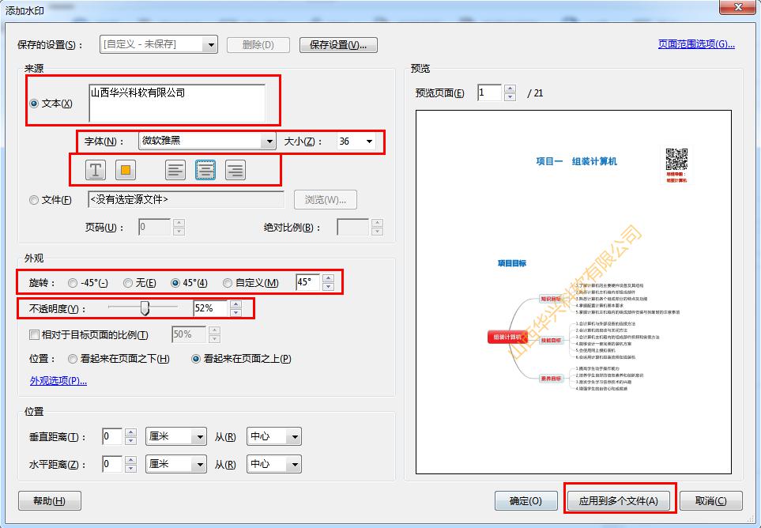
Task: Decrease the vertical distance stepper
Action: tap(130, 441)
